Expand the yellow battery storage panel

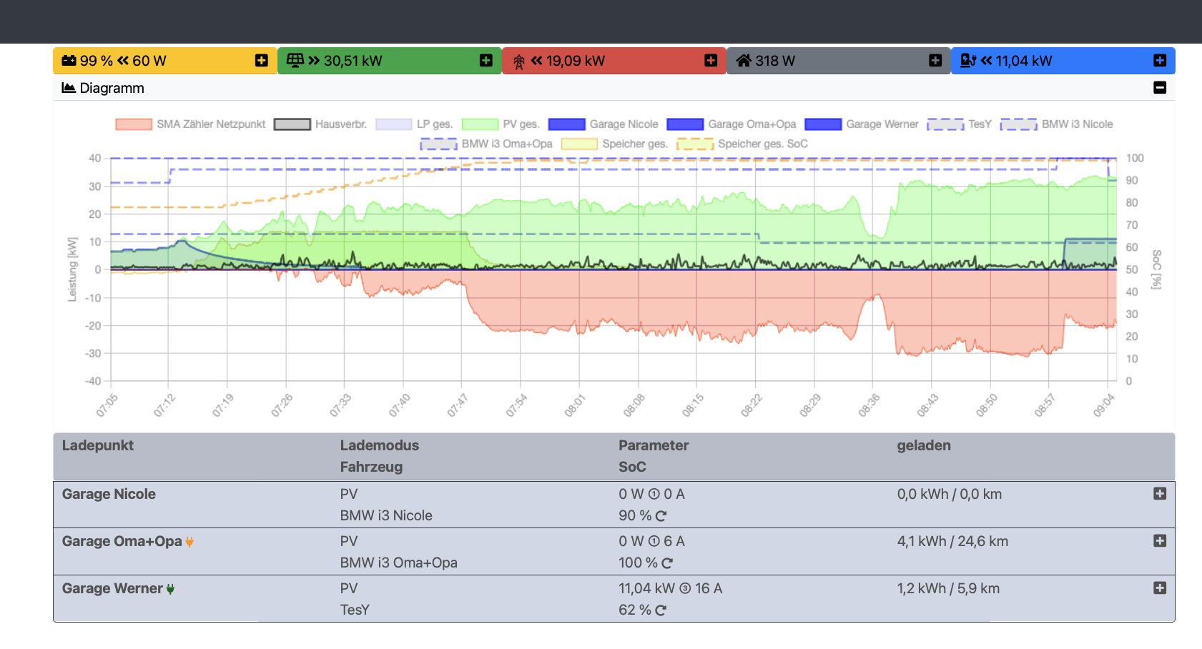coord(262,61)
